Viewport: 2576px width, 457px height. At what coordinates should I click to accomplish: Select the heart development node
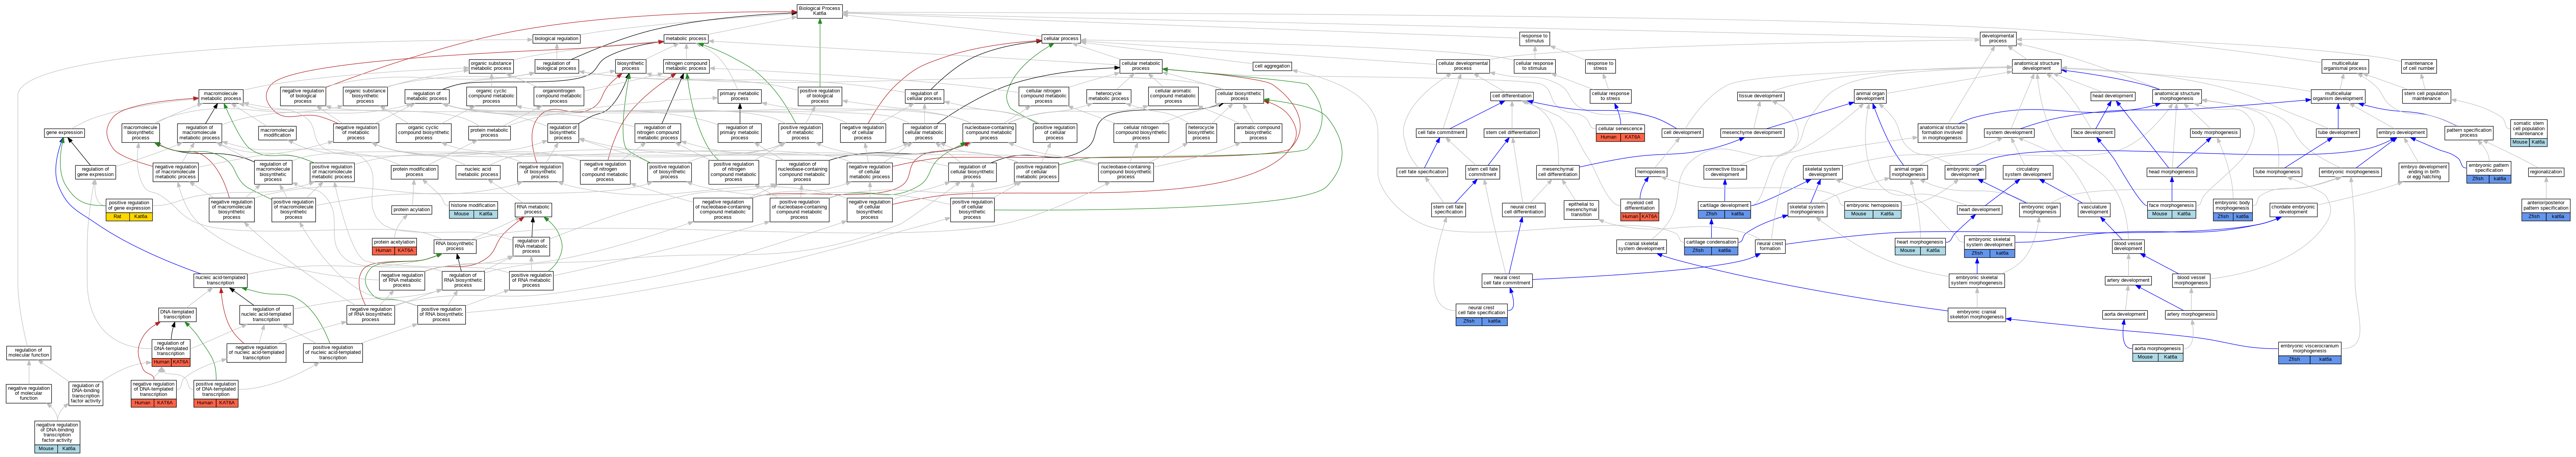pyautogui.click(x=1979, y=210)
